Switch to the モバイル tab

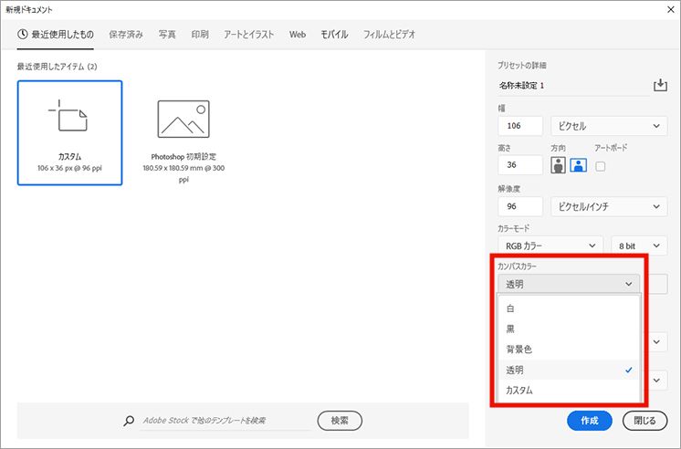point(334,35)
